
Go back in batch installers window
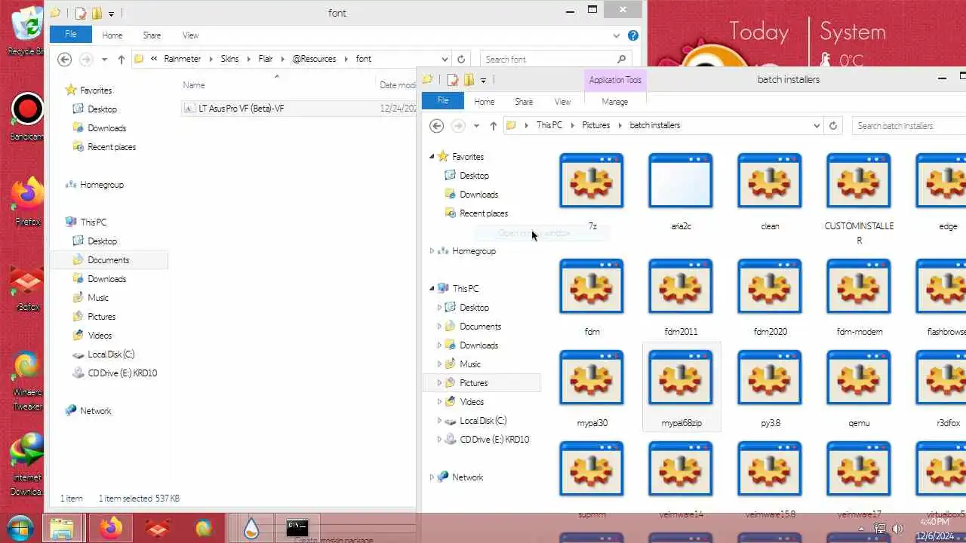click(436, 126)
